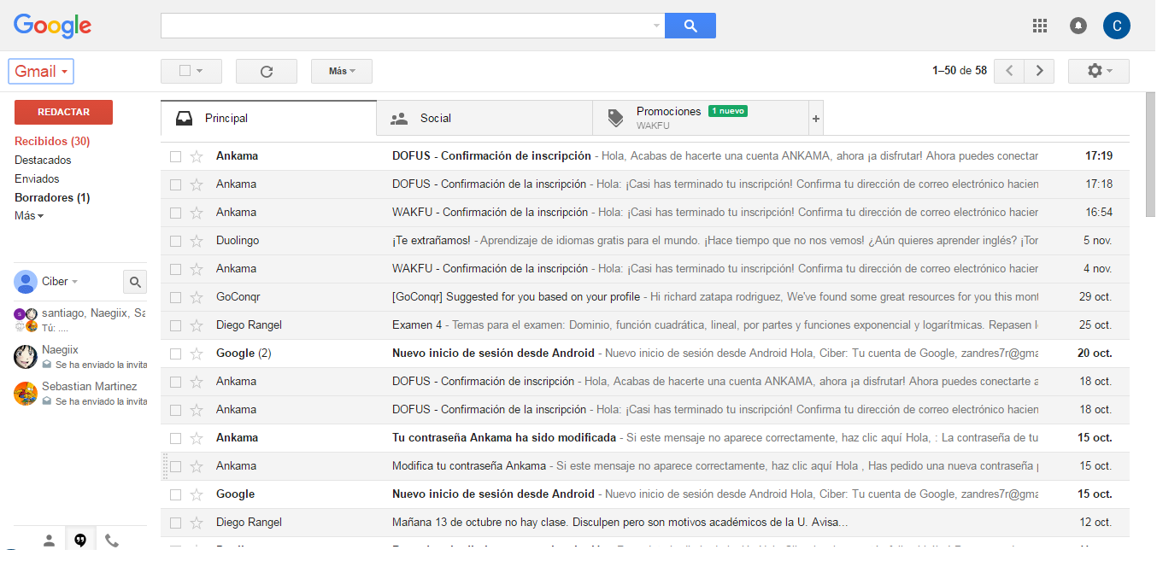1157x567 pixels.
Task: Open the phone calls panel at bottom
Action: coord(111,540)
